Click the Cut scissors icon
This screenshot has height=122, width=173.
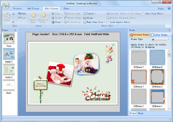coord(14,14)
